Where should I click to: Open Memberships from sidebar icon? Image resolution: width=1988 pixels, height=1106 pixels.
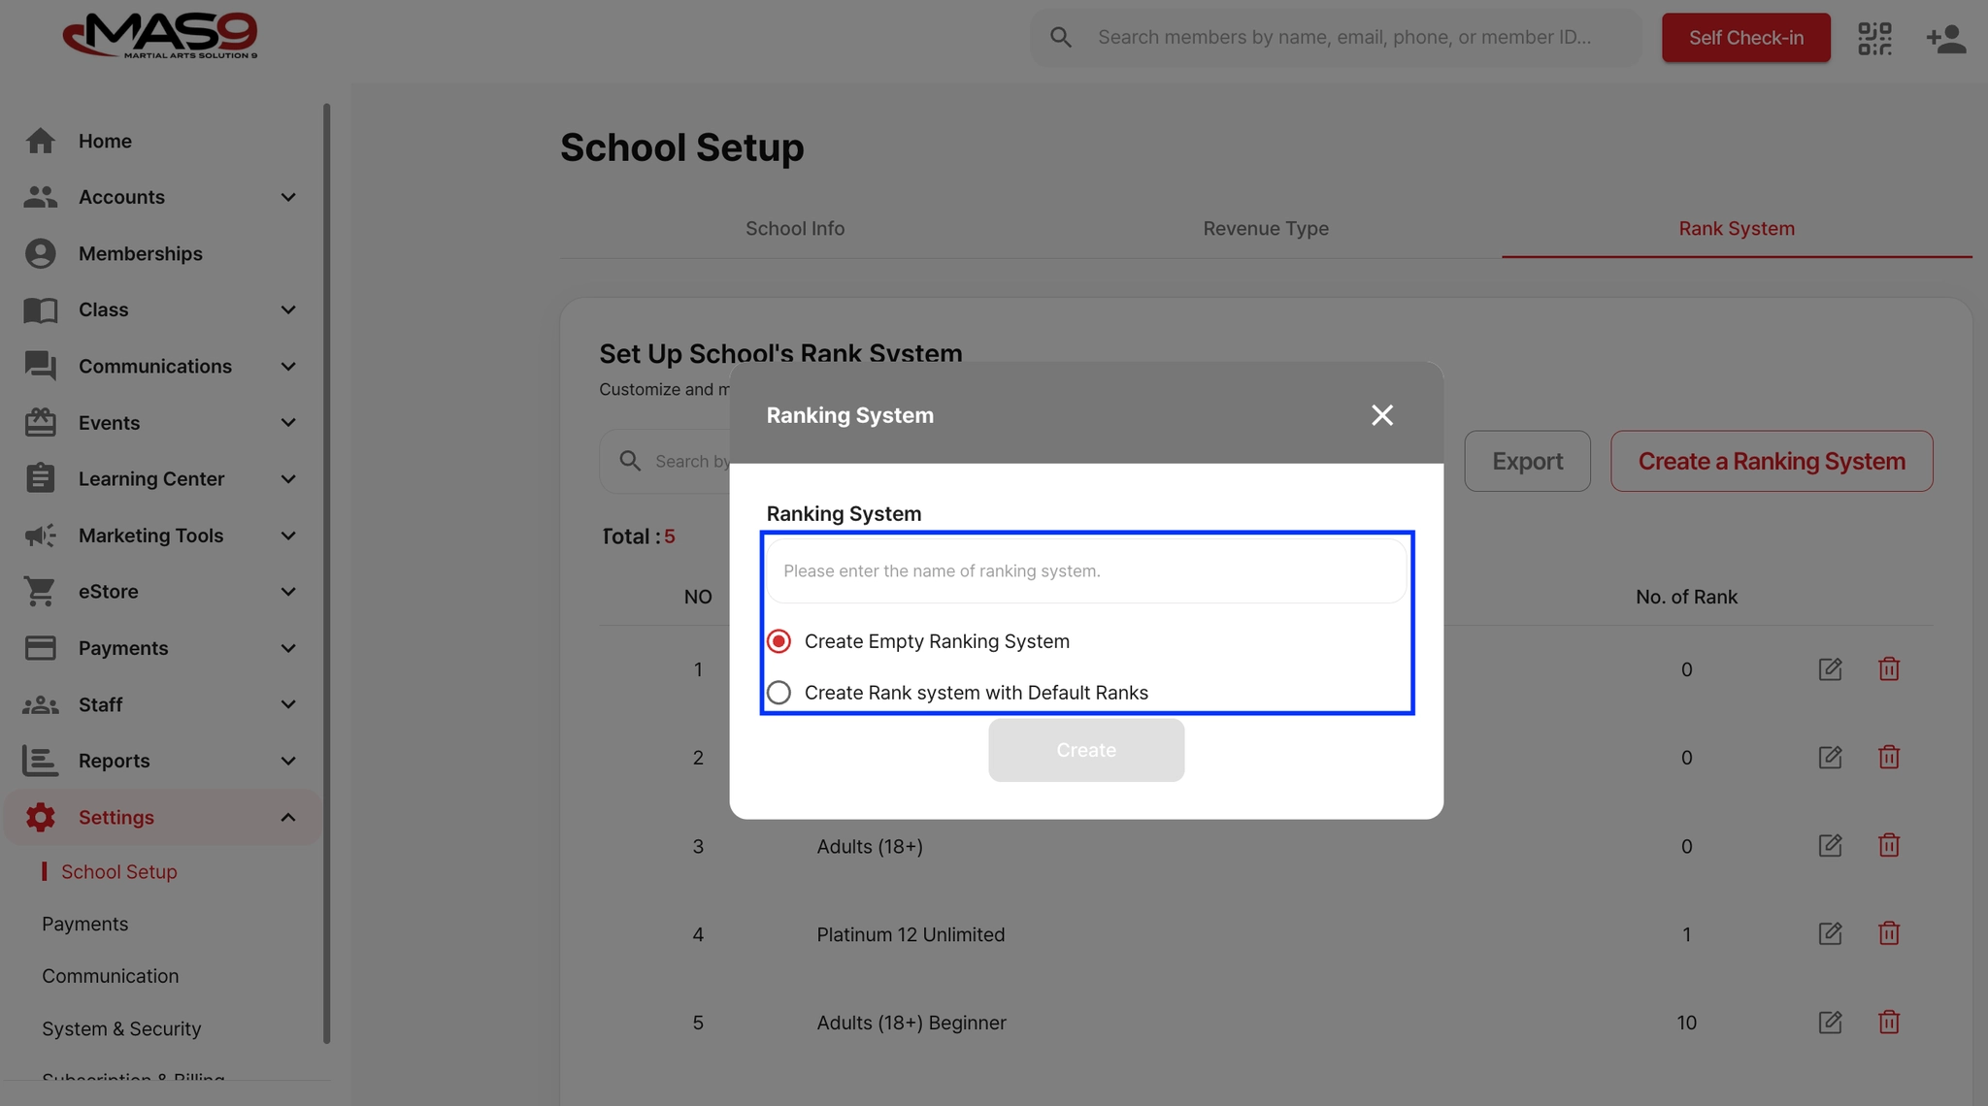40,253
